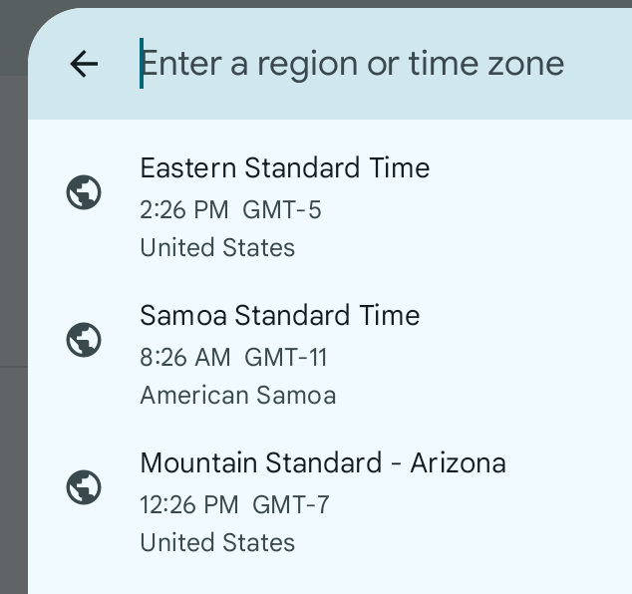Screen dimensions: 632x594
Task: Click the globe icon beside Mountain Standard - Arizona
Action: [x=84, y=487]
